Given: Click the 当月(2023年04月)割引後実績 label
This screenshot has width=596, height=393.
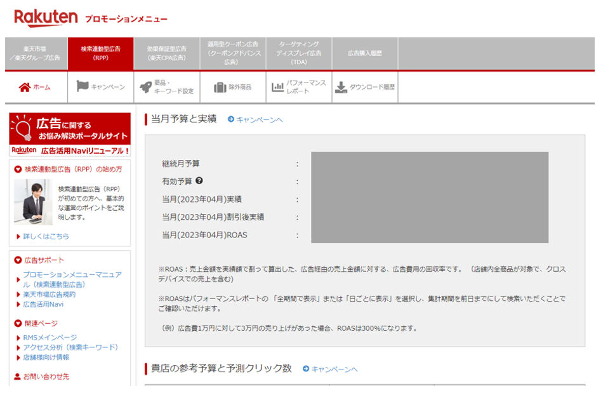Looking at the screenshot, I should click(213, 217).
